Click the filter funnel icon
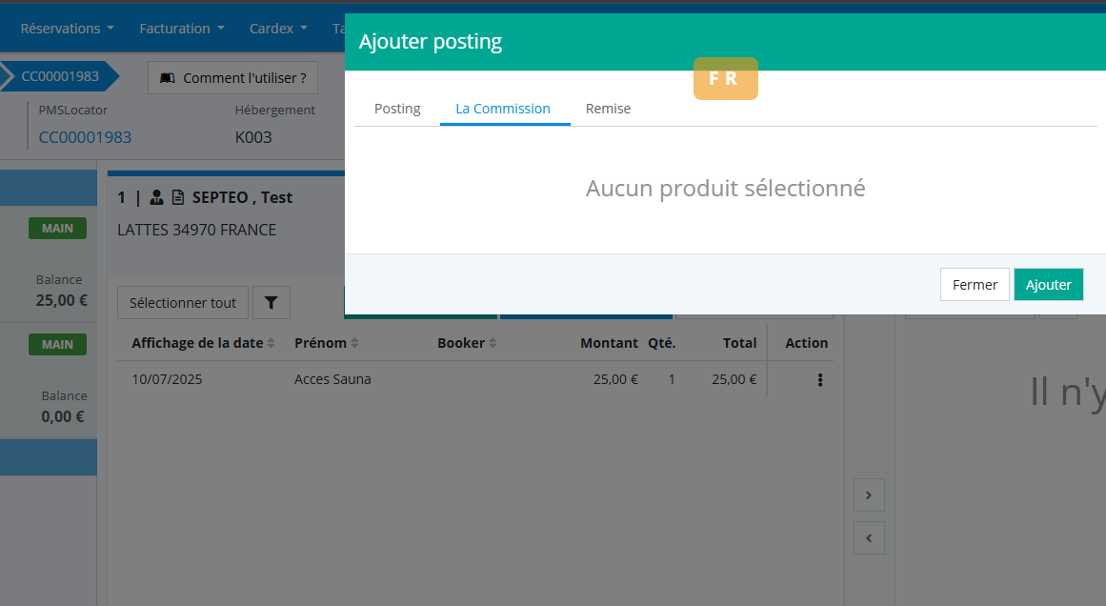The image size is (1106, 606). pyautogui.click(x=271, y=303)
